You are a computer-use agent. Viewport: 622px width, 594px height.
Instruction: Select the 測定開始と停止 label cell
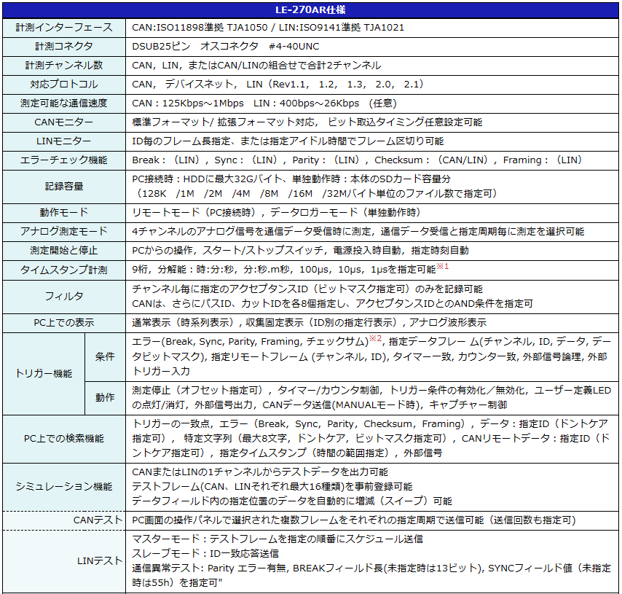[64, 250]
